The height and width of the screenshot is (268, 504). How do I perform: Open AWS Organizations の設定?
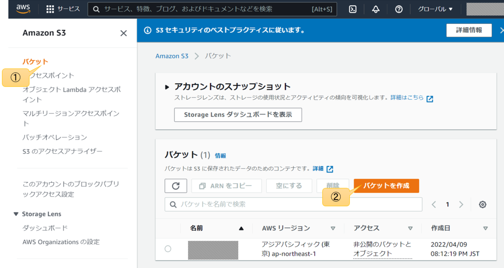61,242
